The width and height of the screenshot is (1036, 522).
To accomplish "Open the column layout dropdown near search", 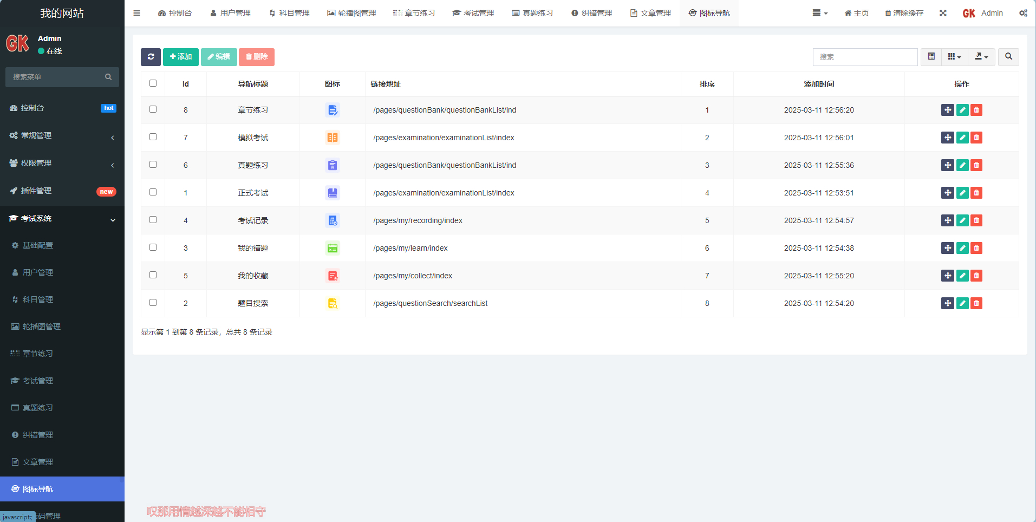I will [x=954, y=57].
